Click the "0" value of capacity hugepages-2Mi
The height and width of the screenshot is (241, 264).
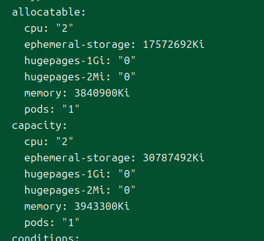click(127, 190)
